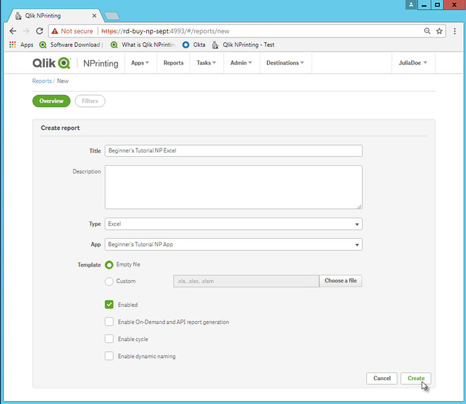Open Chrome's three-dot menu

pos(455,31)
